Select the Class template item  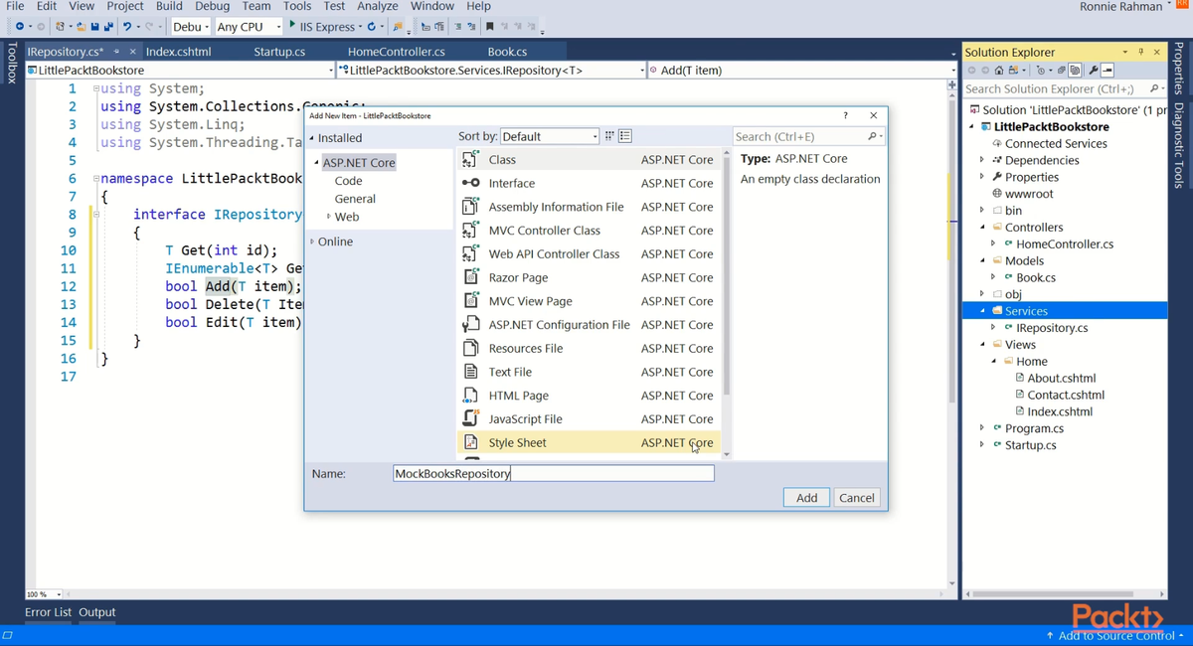(591, 159)
